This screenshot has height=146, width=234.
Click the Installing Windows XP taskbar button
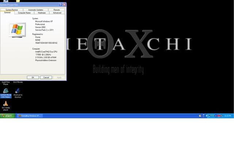30,116
